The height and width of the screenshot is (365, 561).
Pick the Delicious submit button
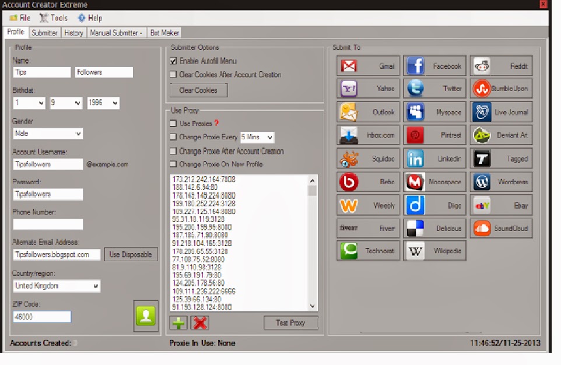434,229
